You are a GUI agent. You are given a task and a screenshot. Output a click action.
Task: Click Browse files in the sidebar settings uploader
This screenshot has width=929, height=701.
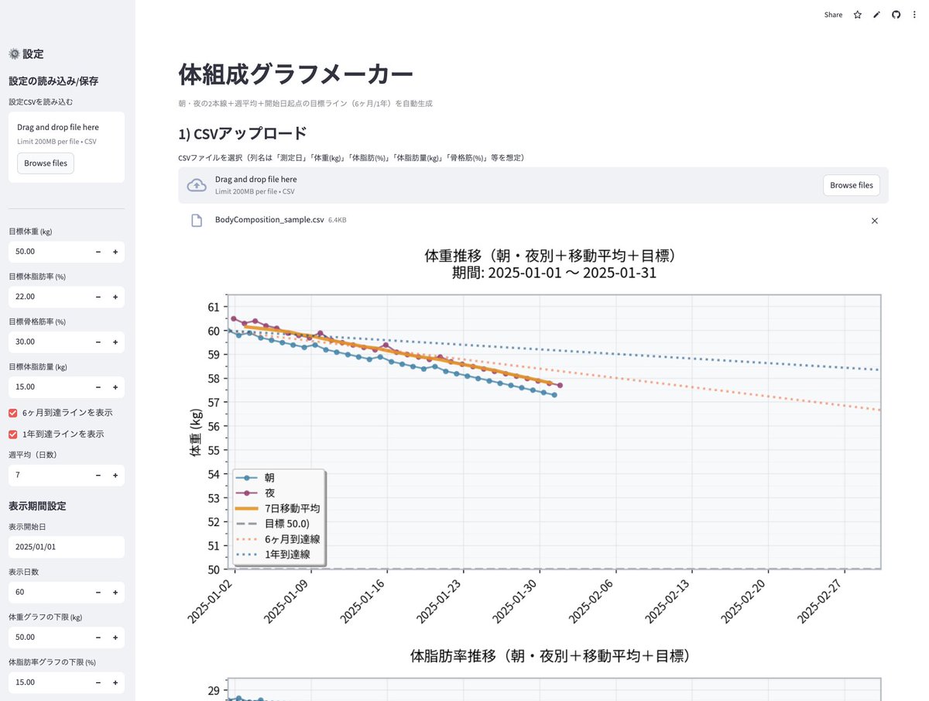(46, 163)
